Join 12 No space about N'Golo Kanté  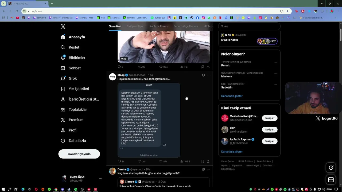click(x=249, y=39)
